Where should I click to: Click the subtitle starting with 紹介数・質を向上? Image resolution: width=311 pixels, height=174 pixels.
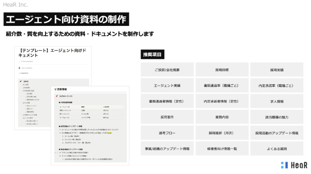pyautogui.click(x=80, y=34)
